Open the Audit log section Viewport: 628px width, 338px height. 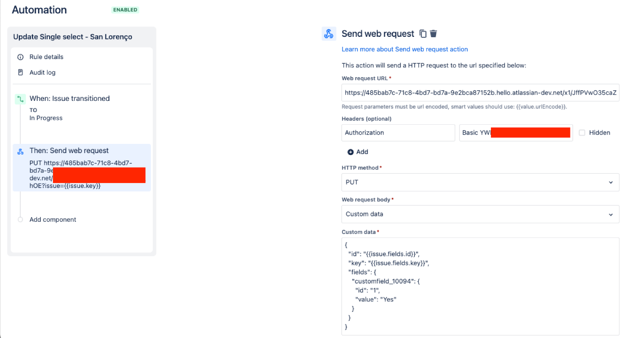pyautogui.click(x=43, y=73)
